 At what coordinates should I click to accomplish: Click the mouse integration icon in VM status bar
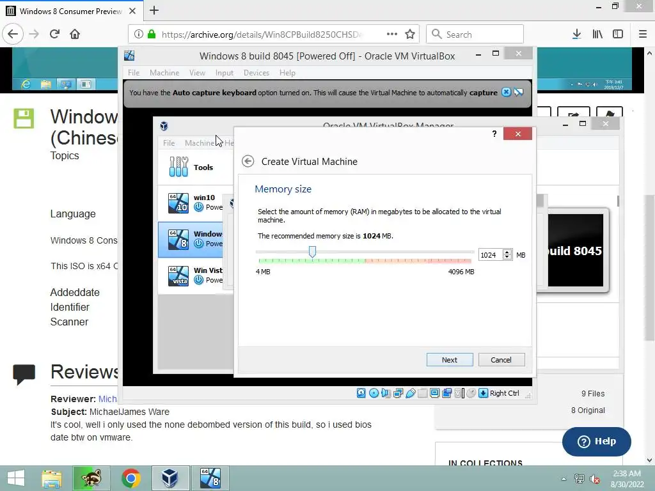tap(471, 393)
